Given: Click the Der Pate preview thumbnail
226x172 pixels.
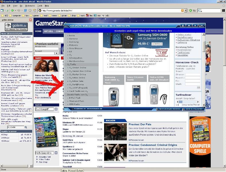Looking at the screenshot, I should click(115, 132).
